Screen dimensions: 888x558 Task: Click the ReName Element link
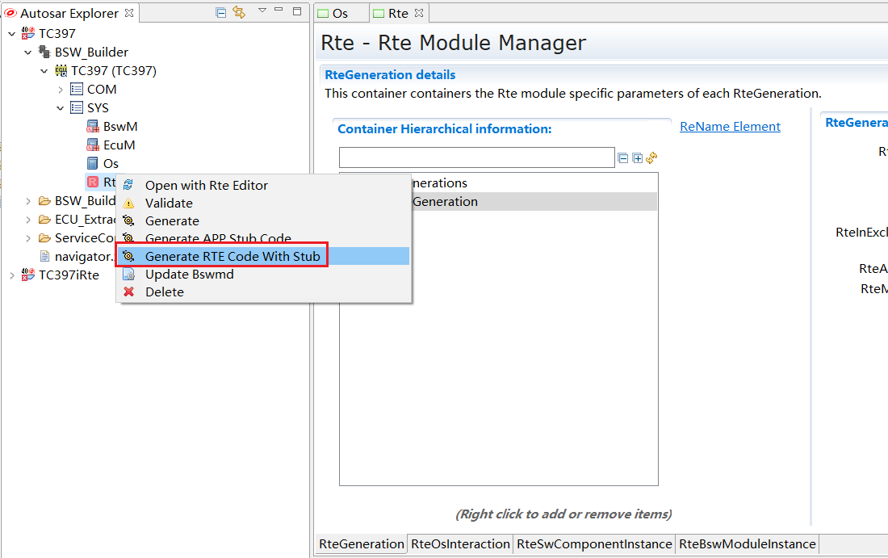pyautogui.click(x=730, y=127)
